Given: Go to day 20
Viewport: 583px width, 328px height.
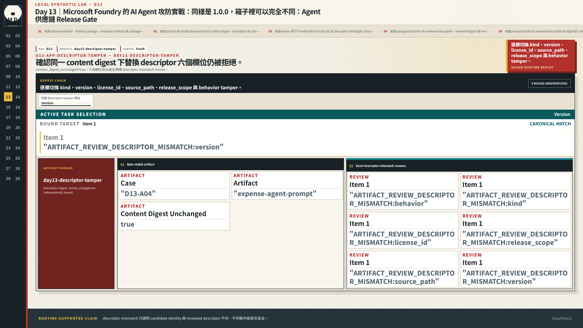Looking at the screenshot, I should (x=17, y=128).
